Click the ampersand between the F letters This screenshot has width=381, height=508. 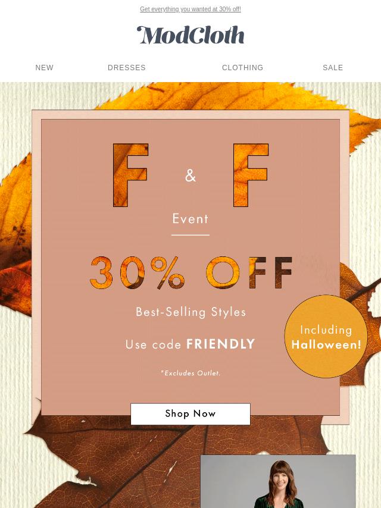click(190, 175)
